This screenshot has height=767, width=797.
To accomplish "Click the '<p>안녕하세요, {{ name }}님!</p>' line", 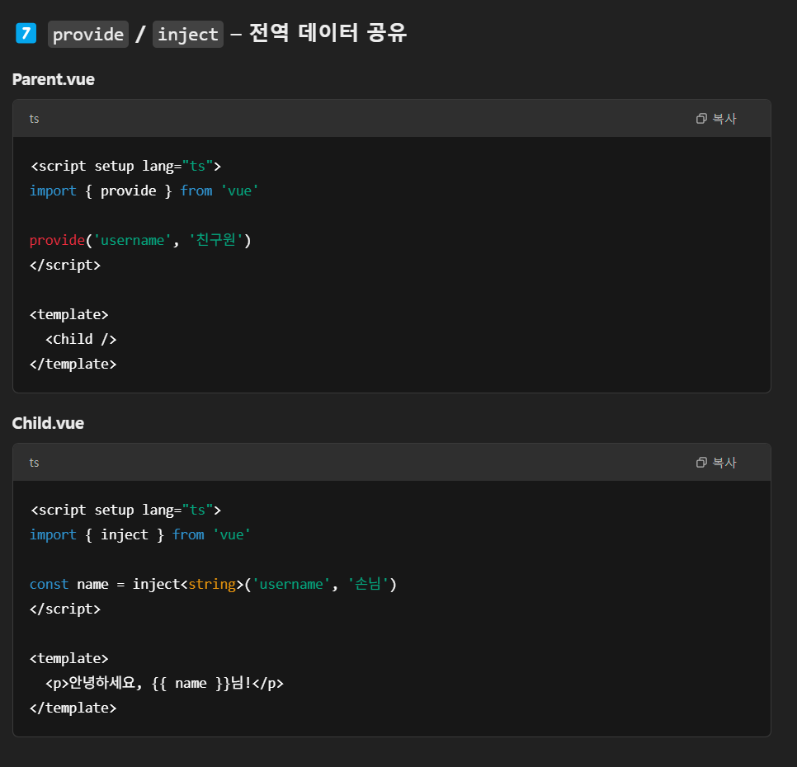I will (x=164, y=683).
